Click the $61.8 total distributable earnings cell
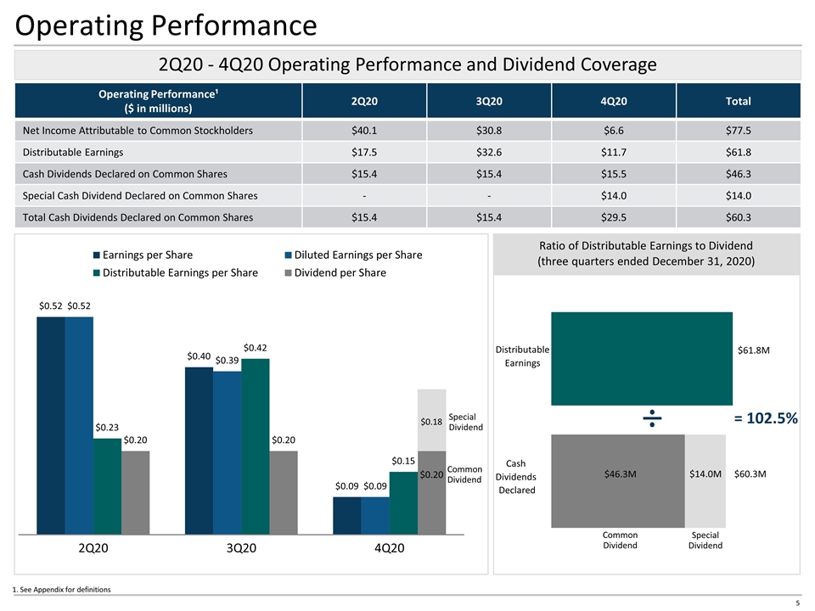This screenshot has width=815, height=611. tap(739, 153)
